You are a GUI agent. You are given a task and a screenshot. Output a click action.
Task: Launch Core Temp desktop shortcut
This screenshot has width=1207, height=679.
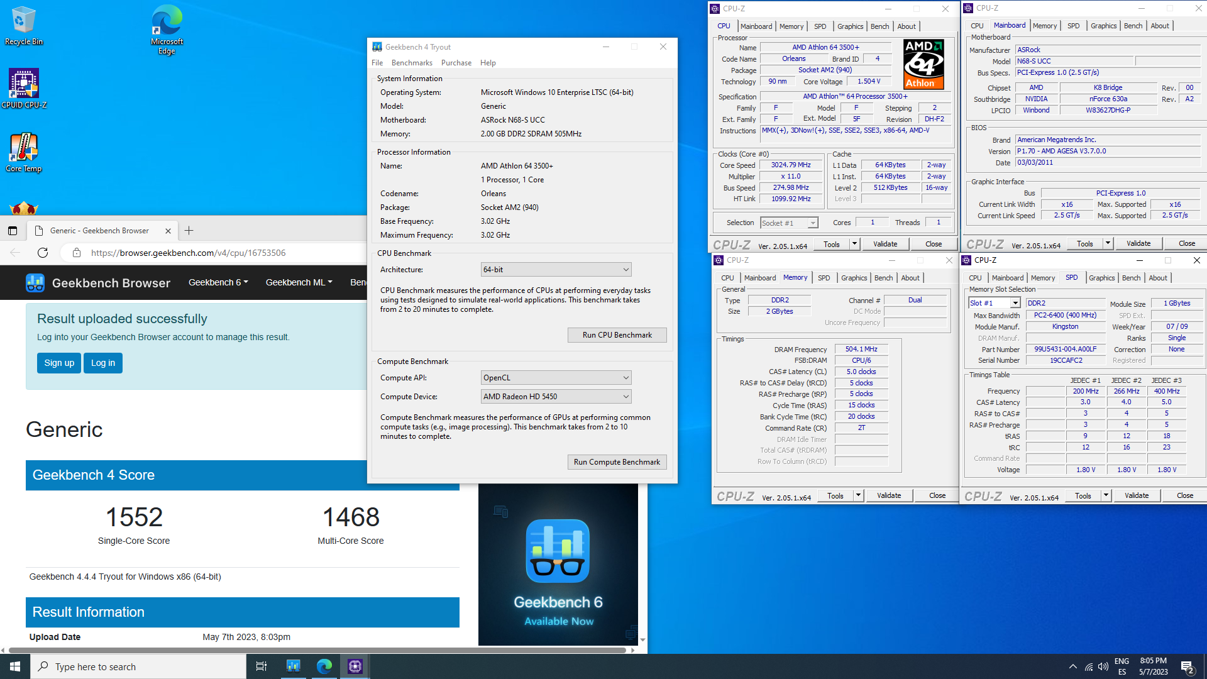[24, 152]
